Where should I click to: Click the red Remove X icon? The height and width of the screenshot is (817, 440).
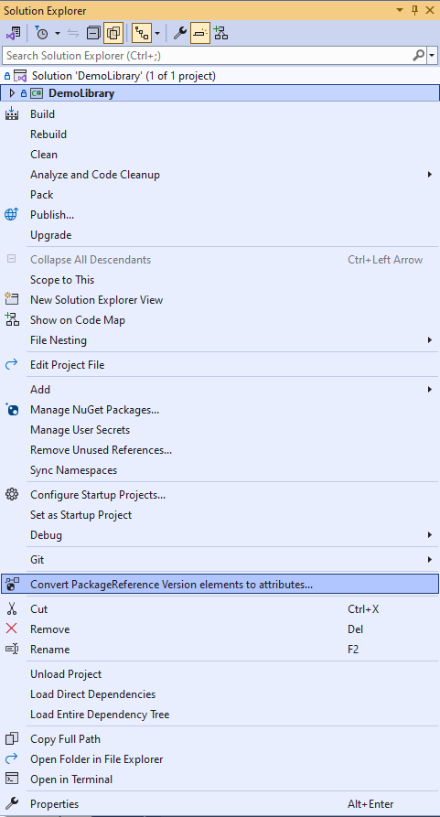tap(12, 629)
